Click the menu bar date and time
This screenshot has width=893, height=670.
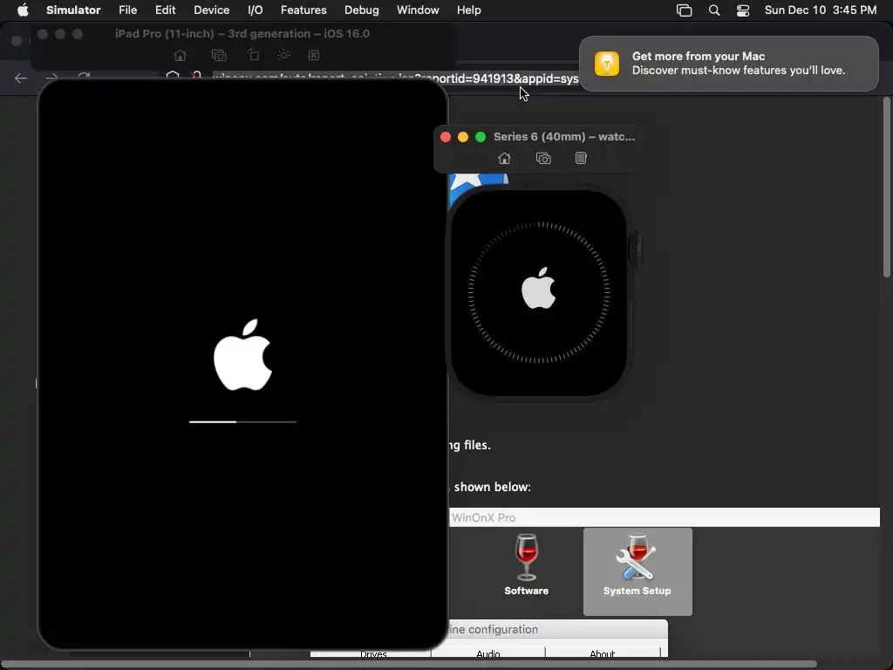(820, 10)
